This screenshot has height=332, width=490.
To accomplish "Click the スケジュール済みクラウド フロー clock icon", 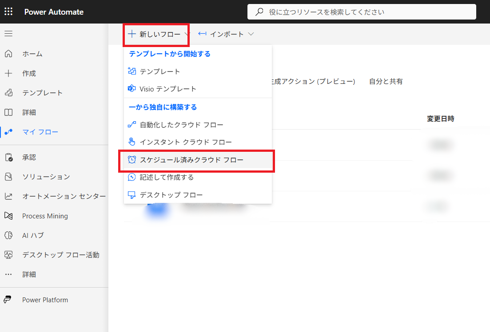I will [131, 160].
